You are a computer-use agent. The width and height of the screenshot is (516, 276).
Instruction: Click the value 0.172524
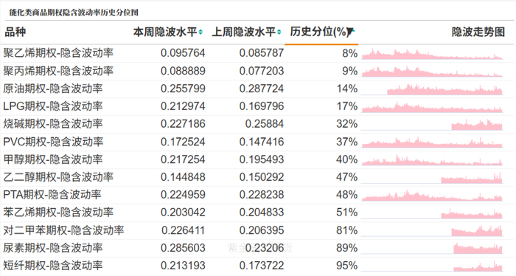[183, 142]
